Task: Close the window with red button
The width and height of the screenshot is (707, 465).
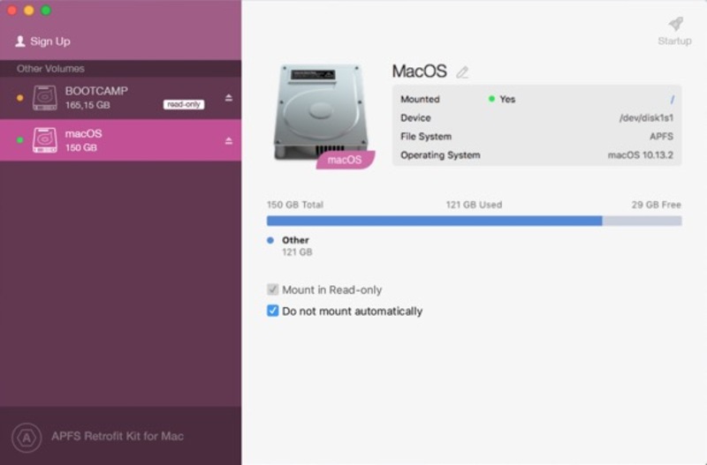Action: [12, 11]
